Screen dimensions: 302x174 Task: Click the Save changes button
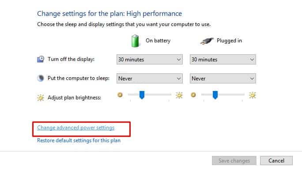[x=234, y=160]
